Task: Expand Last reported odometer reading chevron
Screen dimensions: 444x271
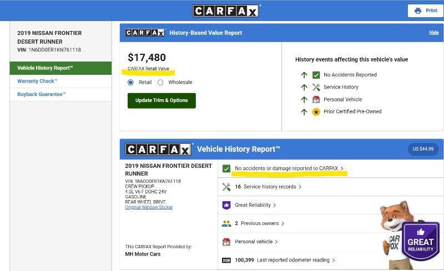Action: tap(334, 260)
